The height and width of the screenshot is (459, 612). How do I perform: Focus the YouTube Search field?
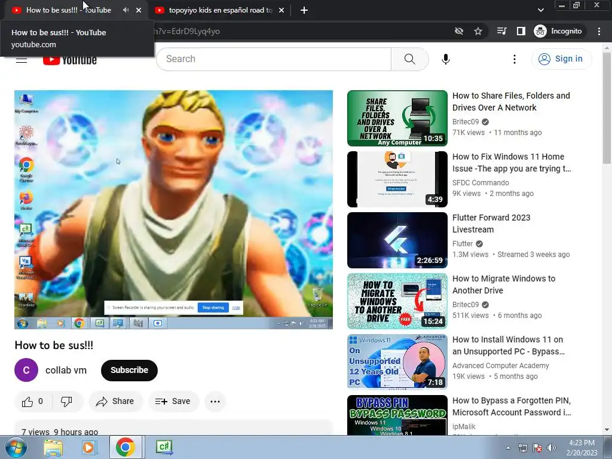274,59
